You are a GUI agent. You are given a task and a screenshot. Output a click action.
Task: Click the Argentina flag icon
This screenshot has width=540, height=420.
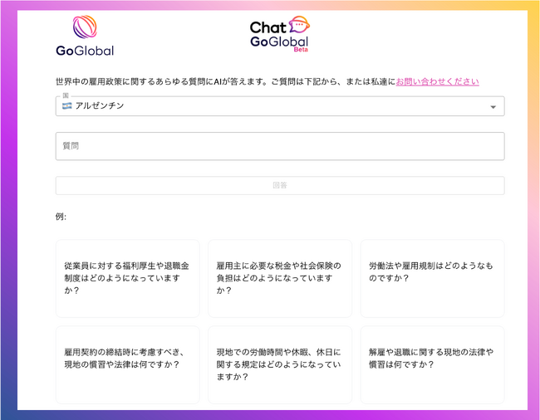point(66,106)
